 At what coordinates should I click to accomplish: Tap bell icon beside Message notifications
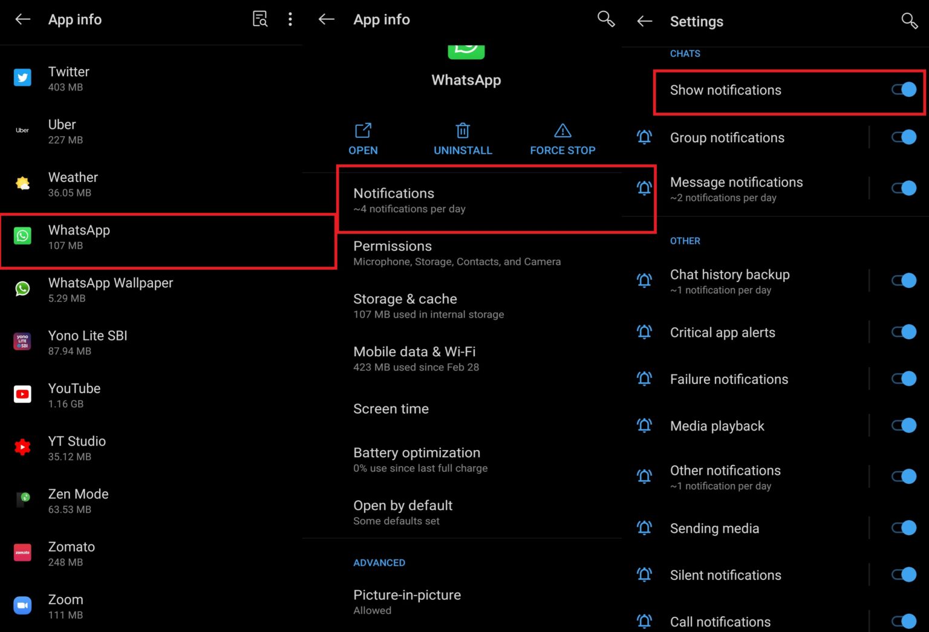pos(645,188)
